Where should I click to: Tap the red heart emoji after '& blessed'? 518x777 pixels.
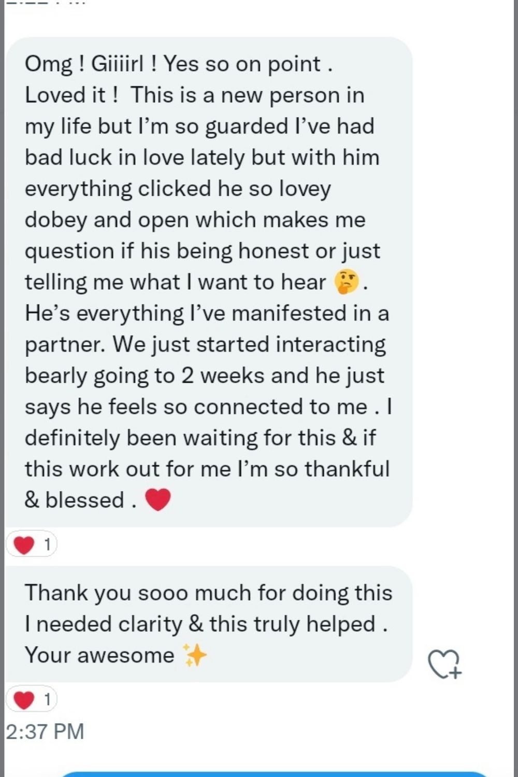coord(157,500)
